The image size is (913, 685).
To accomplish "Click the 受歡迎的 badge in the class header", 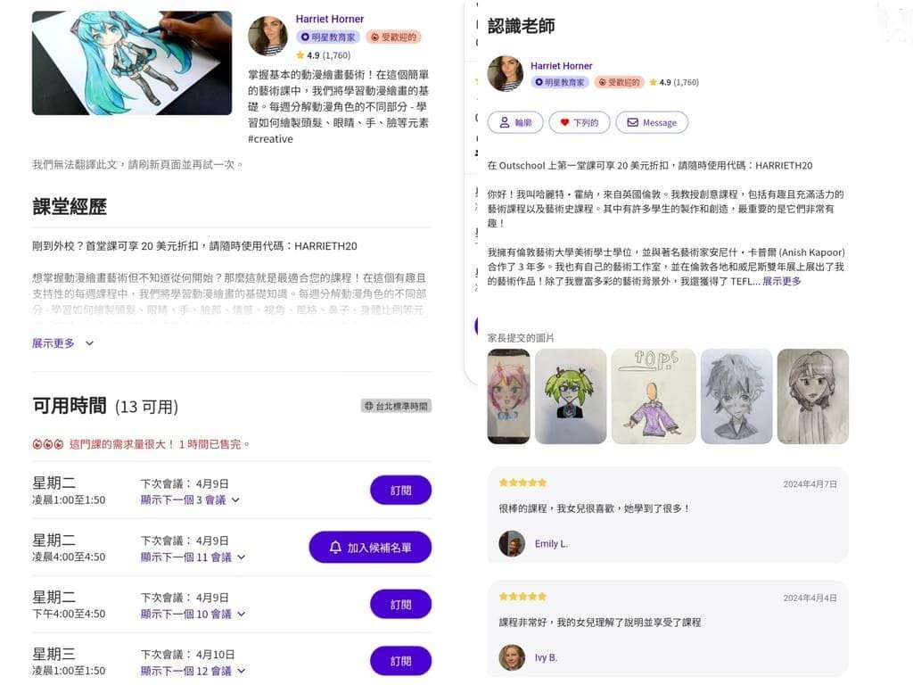I will 393,37.
